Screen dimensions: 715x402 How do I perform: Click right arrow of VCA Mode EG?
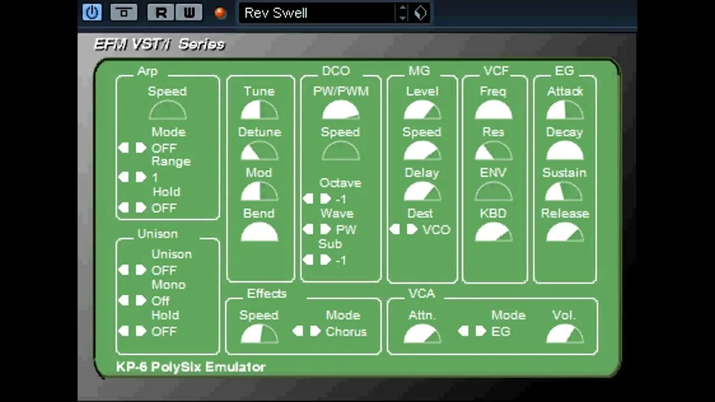click(481, 331)
